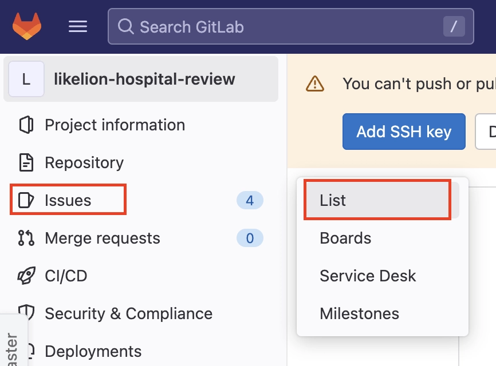This screenshot has width=496, height=366.
Task: Open Boards from the Issues submenu
Action: (345, 238)
